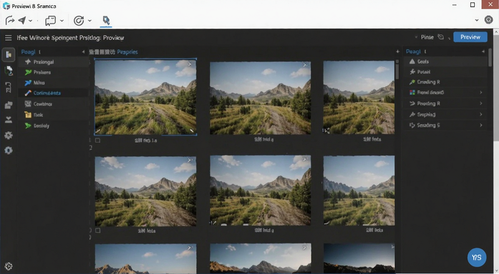Click the redo arrow toolbar icon
This screenshot has width=499, height=274.
point(10,21)
